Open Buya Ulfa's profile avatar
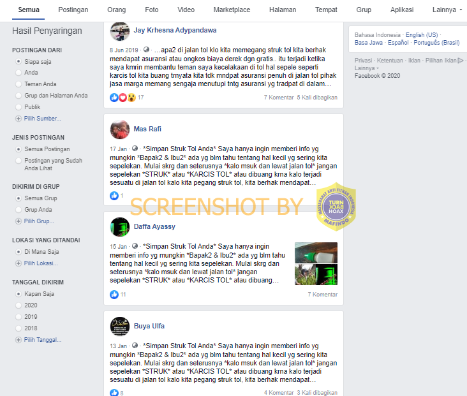 click(120, 326)
